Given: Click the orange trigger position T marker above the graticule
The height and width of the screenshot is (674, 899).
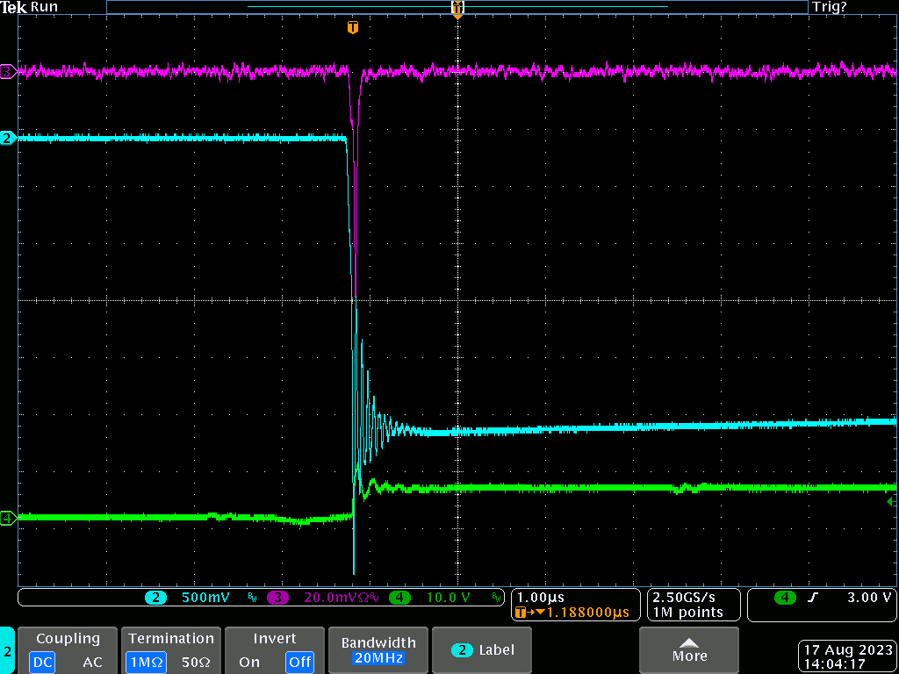Looking at the screenshot, I should point(353,27).
